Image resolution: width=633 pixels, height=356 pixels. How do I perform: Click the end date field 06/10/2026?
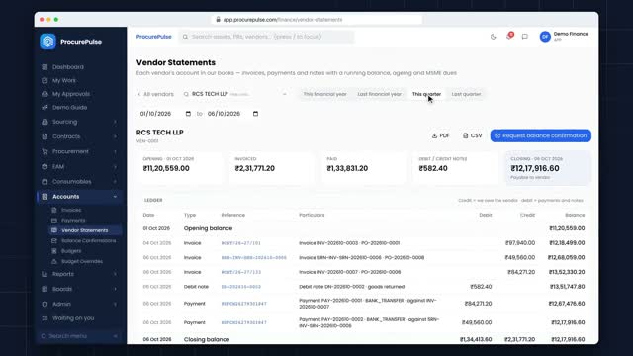pyautogui.click(x=232, y=114)
